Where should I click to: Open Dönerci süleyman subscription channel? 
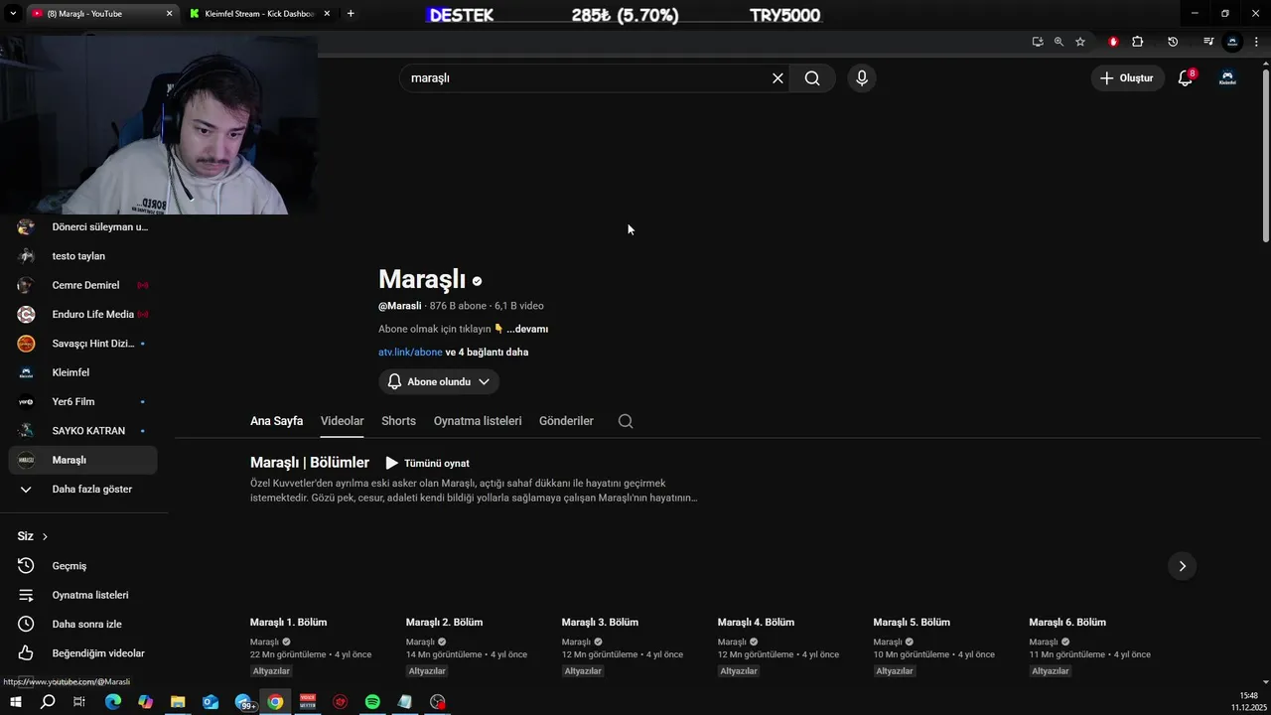pos(83,227)
